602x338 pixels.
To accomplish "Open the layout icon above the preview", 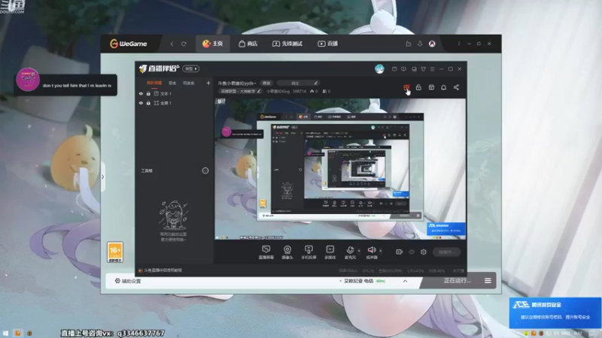I will click(431, 87).
